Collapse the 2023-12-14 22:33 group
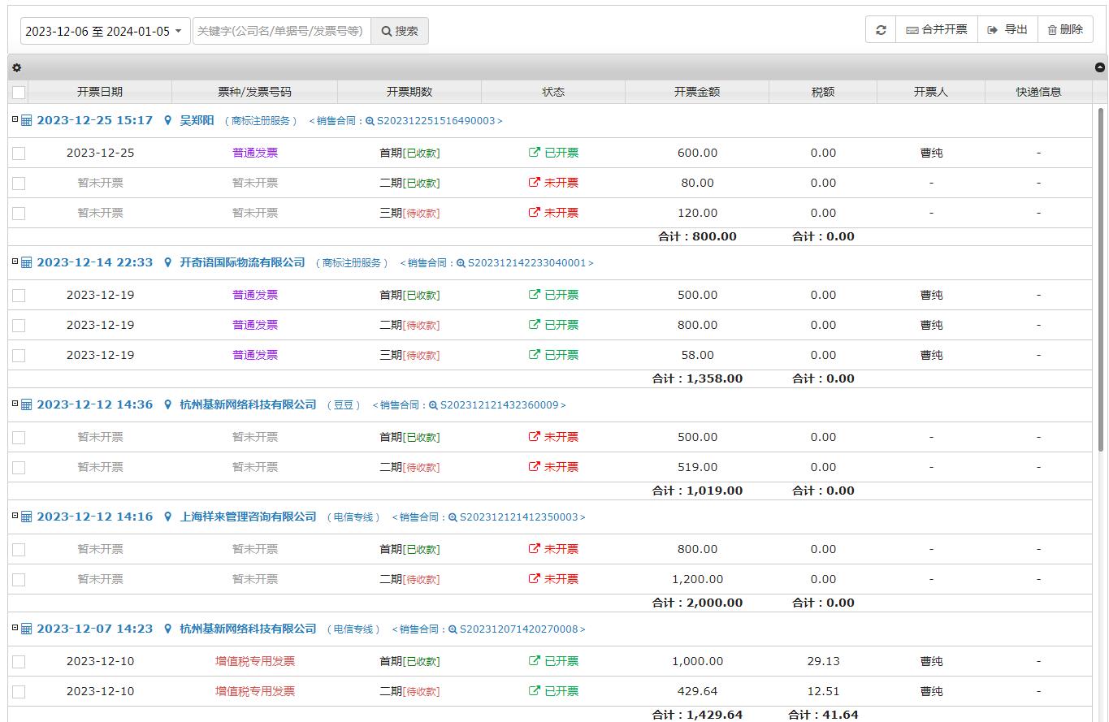 (15, 262)
